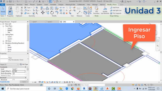Choose Add Point shape editing tool

tap(115, 8)
